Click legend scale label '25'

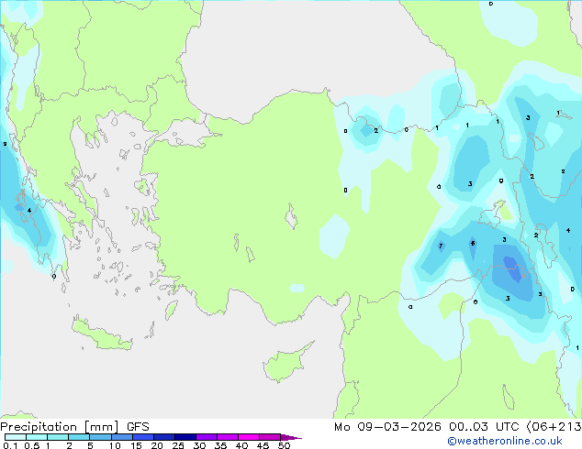tap(178, 445)
